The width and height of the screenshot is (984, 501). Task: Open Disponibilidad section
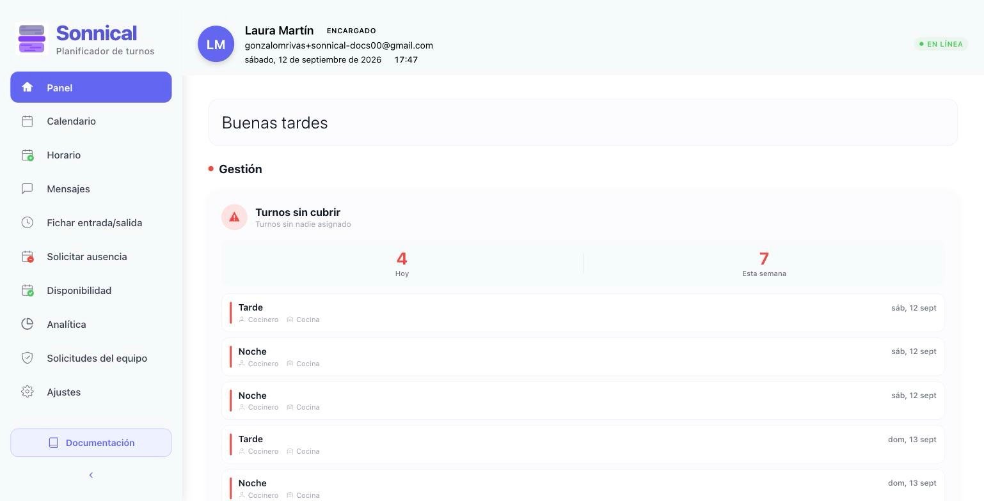(91, 290)
